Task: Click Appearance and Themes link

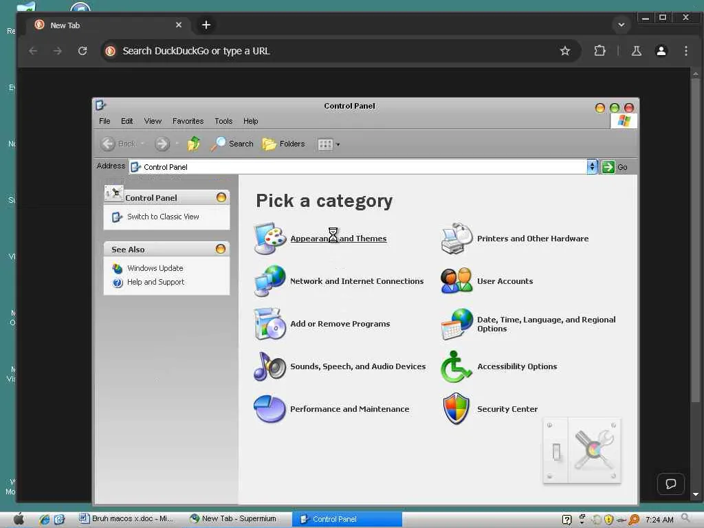Action: tap(338, 239)
